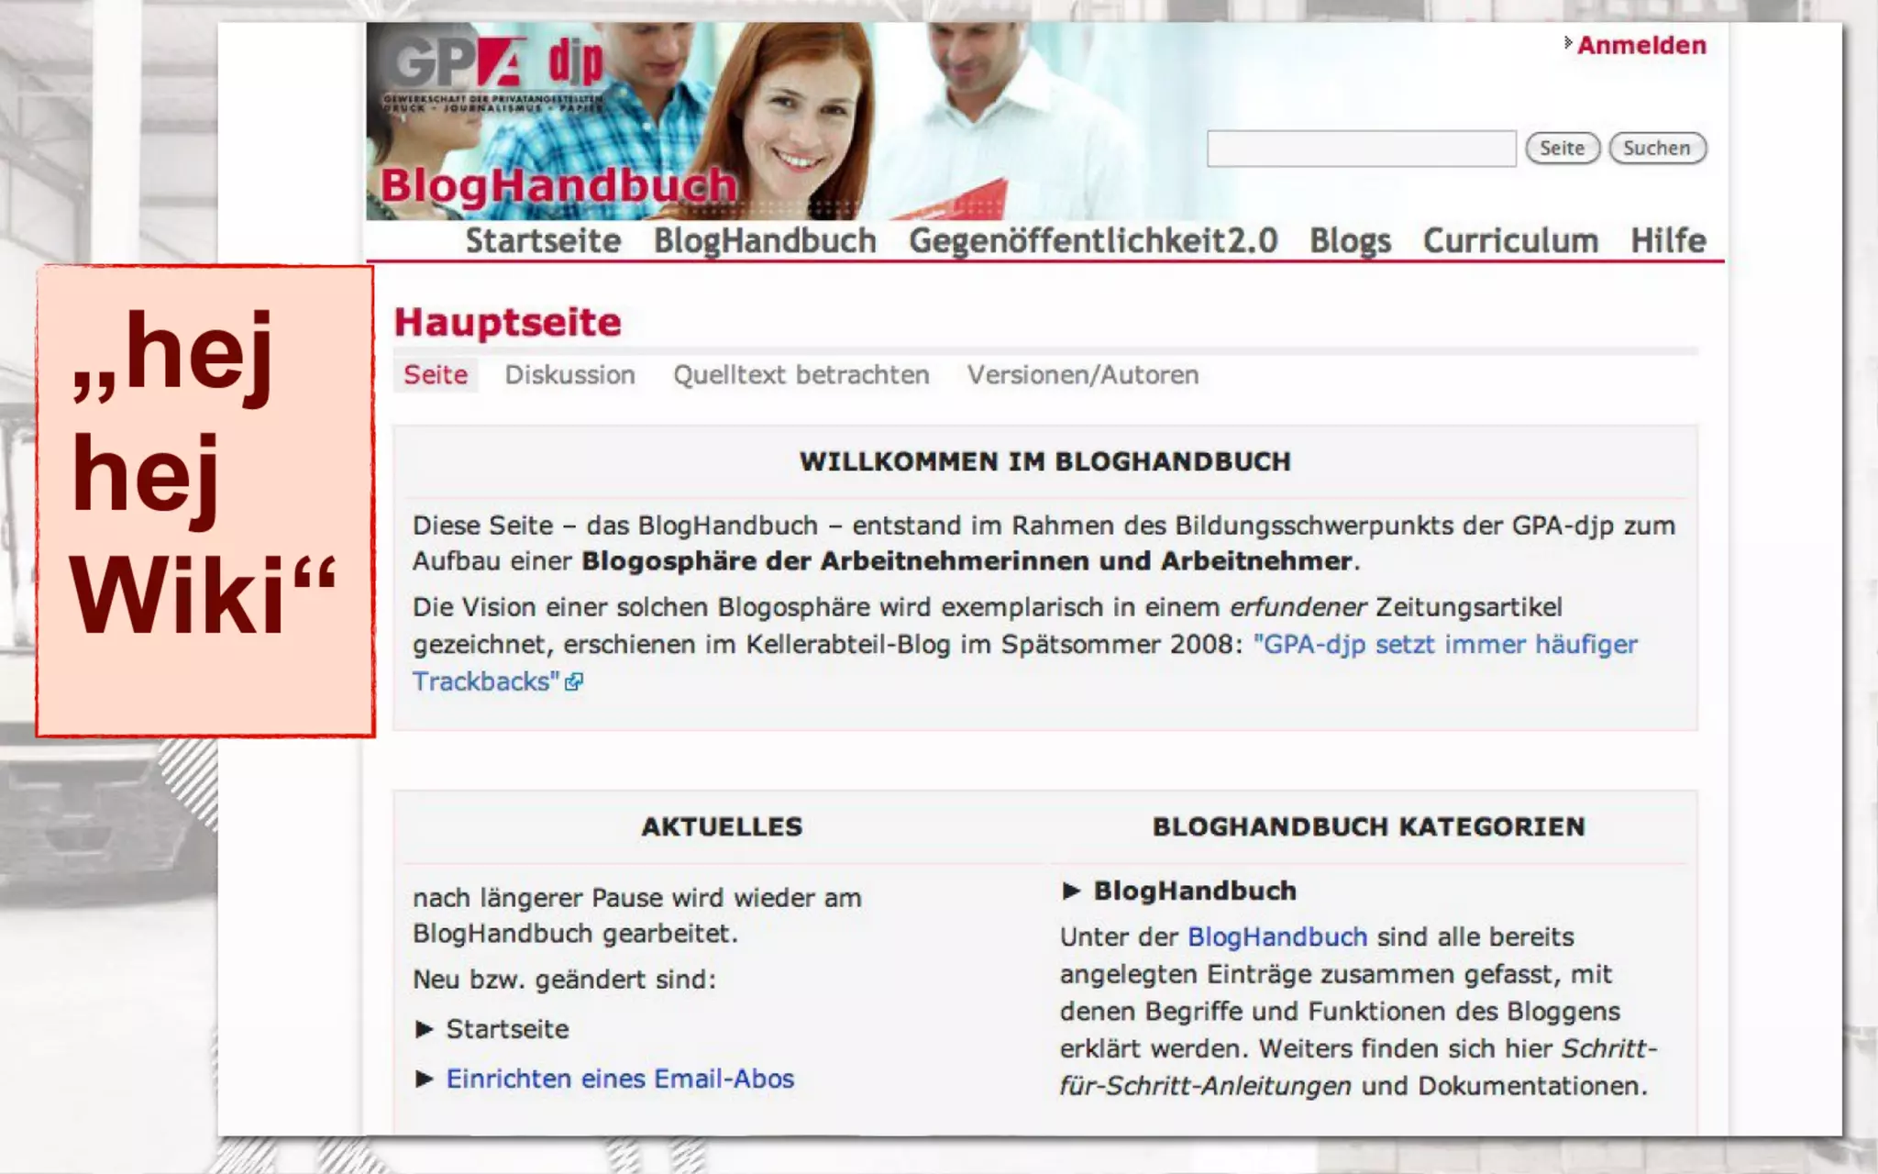1878x1174 pixels.
Task: Click the arrow icon beside Anmelden
Action: [x=1568, y=42]
